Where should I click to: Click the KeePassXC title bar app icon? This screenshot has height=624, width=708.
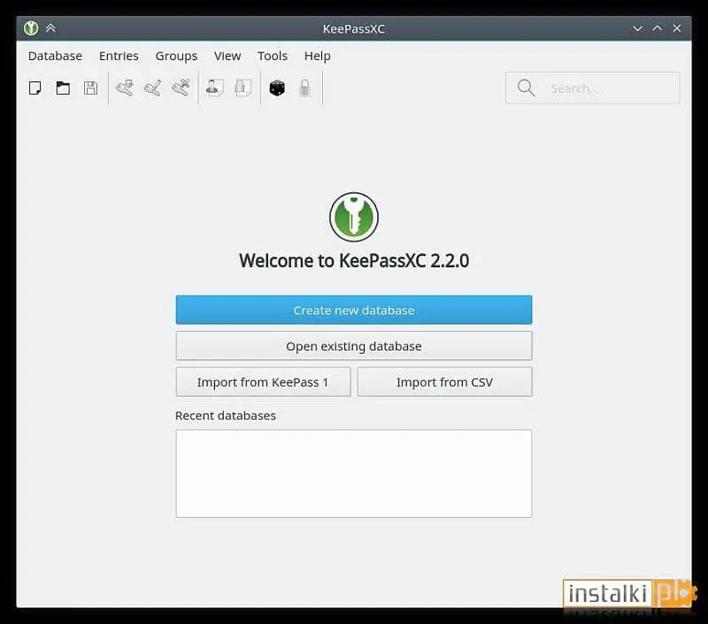[x=31, y=28]
